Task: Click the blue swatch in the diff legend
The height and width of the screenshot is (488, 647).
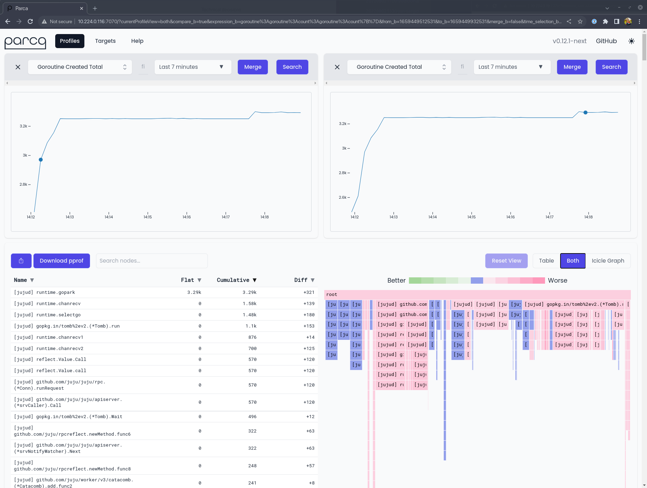Action: [x=477, y=281]
